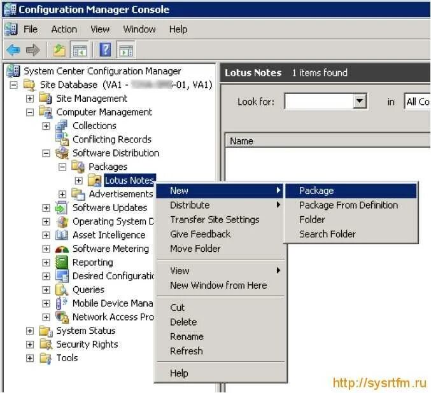Image resolution: width=431 pixels, height=393 pixels.
Task: Click the Collections node icon
Action: [62, 126]
